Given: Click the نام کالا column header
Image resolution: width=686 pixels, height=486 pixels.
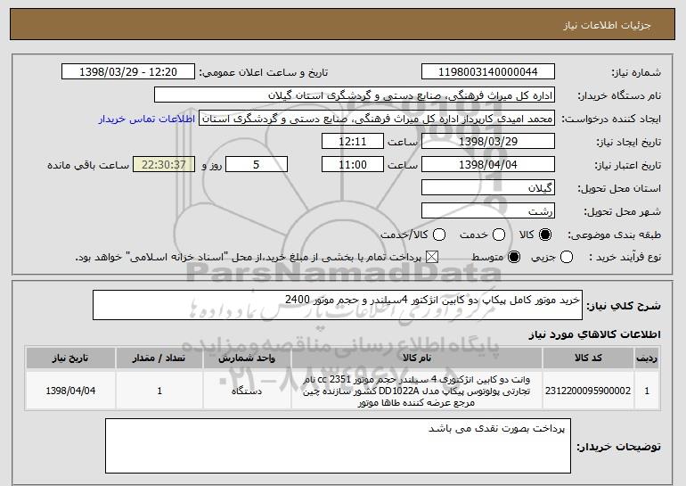Looking at the screenshot, I should tap(417, 358).
